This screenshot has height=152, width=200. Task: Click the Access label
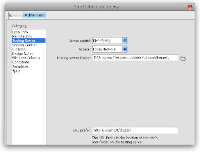pos(85,49)
